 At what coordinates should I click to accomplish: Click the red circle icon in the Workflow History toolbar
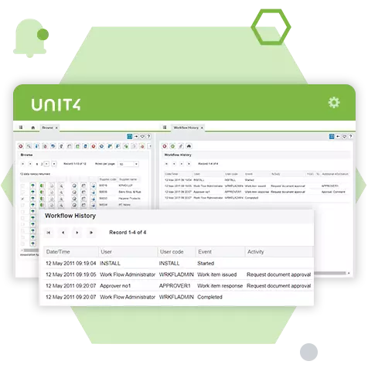(165, 146)
